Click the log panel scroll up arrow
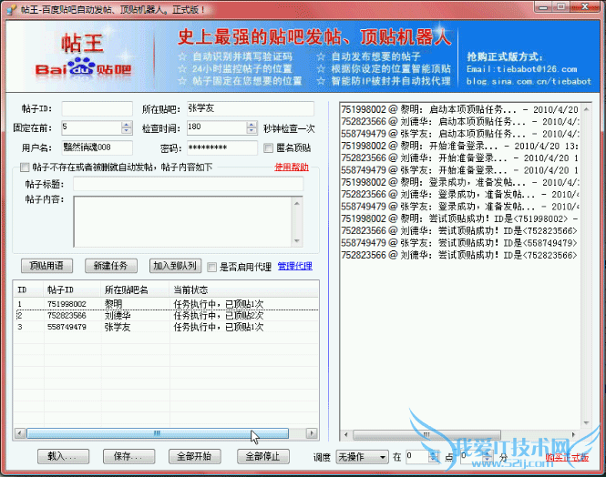The image size is (606, 477). (586, 109)
